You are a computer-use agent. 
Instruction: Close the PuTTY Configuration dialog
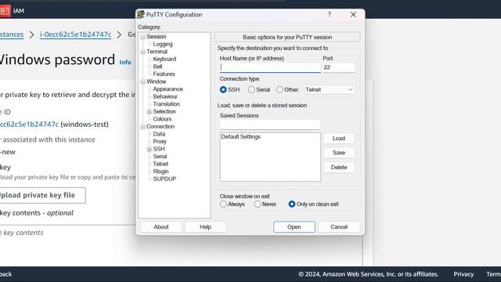(353, 14)
